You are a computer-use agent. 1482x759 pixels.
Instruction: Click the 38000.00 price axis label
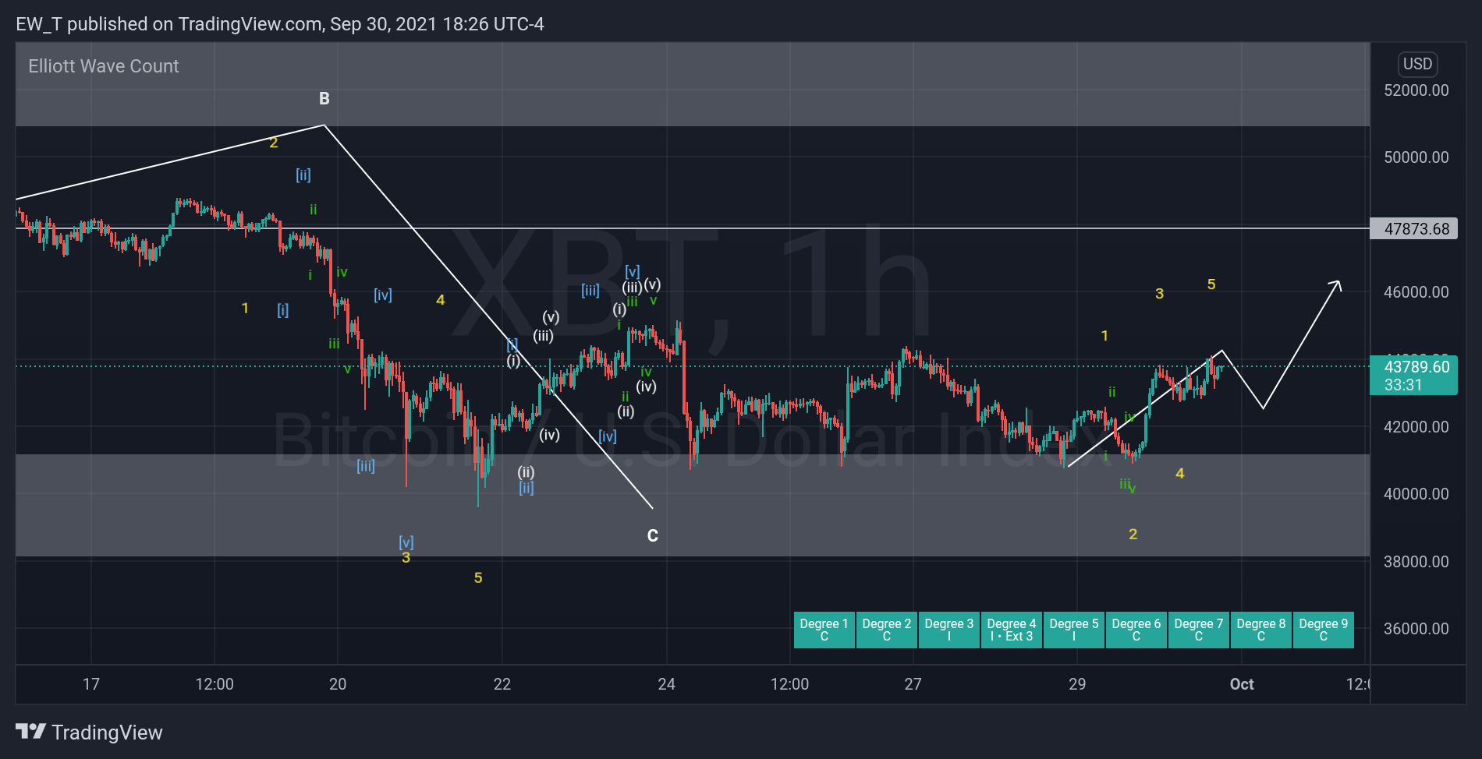point(1416,562)
